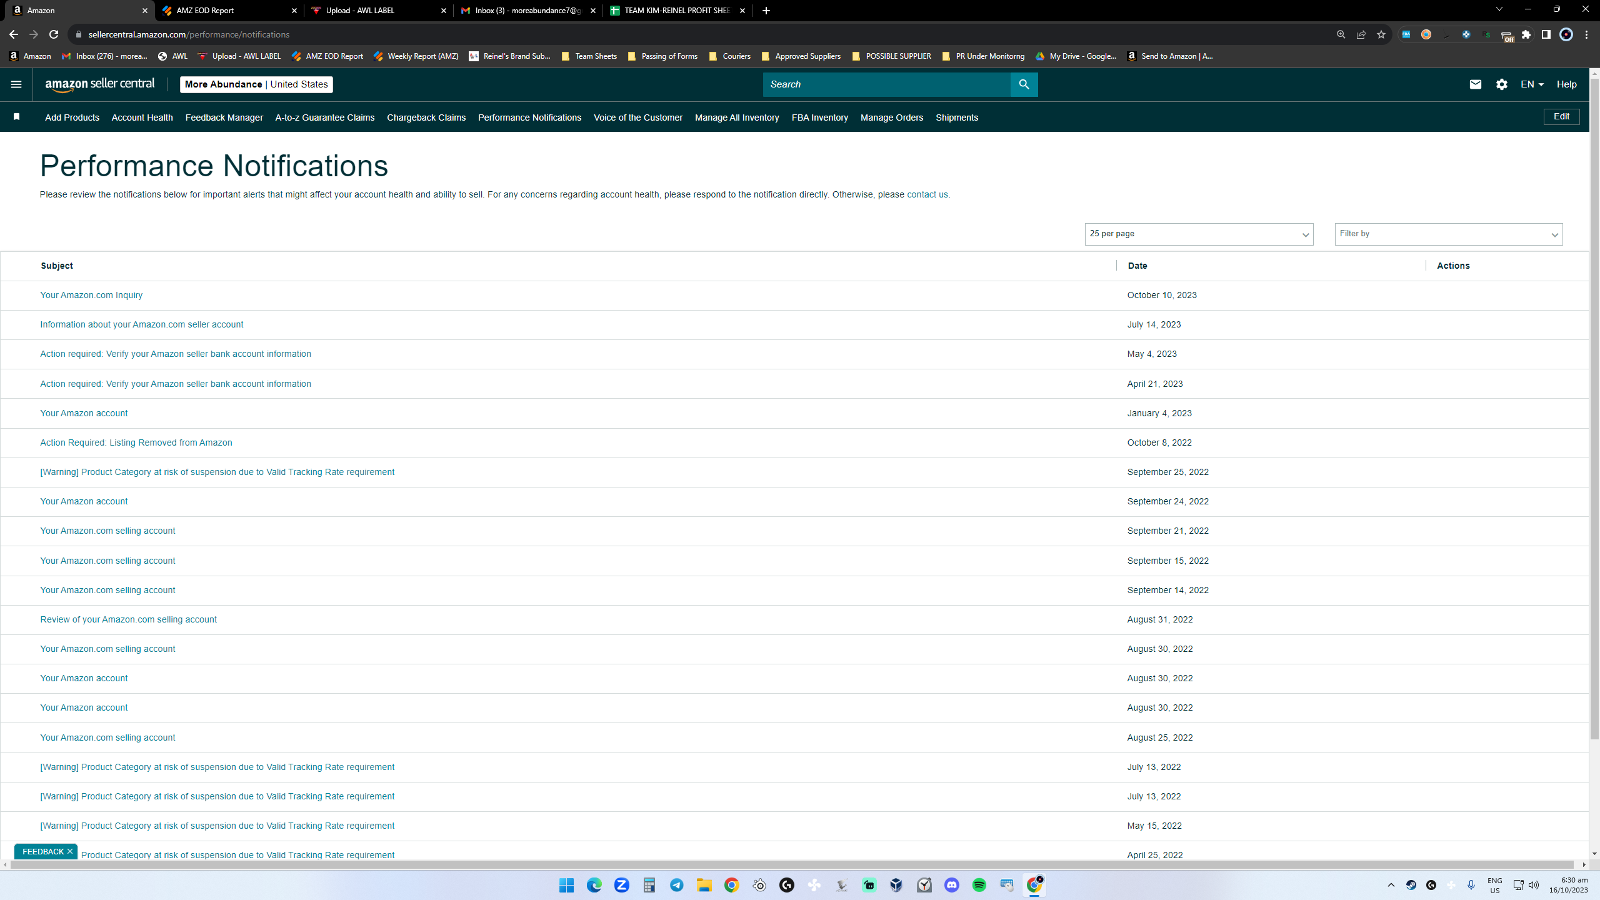Click Edit button in the navigation bar

click(1561, 117)
